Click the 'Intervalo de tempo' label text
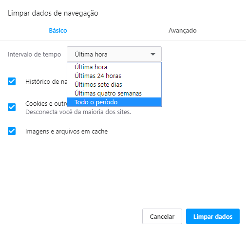246x231 pixels. pyautogui.click(x=35, y=55)
